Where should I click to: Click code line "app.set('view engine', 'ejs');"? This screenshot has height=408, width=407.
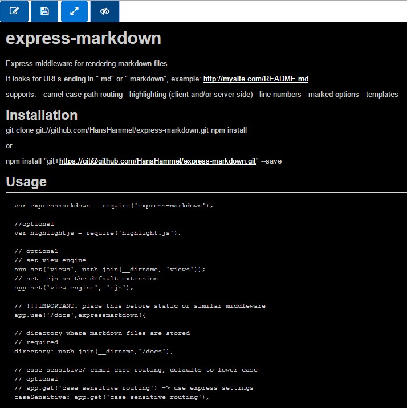click(x=74, y=288)
